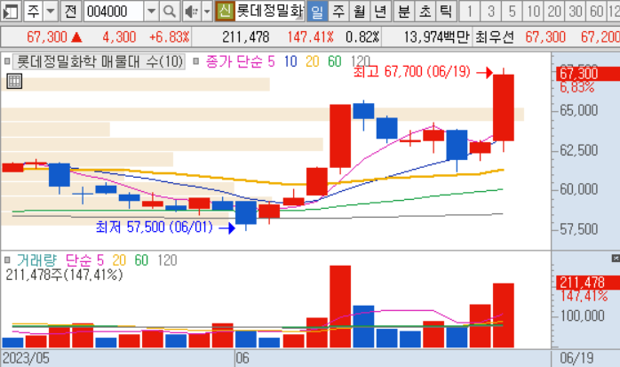Click the speaker sound icon
The width and height of the screenshot is (620, 367).
192,11
